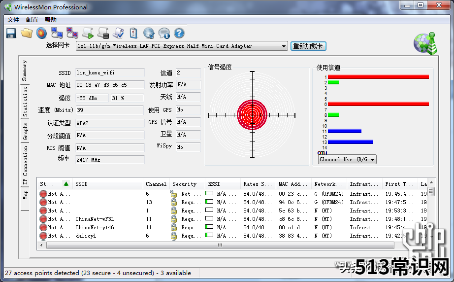Click the red status icon of ChinaNet-yt46 row
The width and height of the screenshot is (454, 282).
coord(43,227)
